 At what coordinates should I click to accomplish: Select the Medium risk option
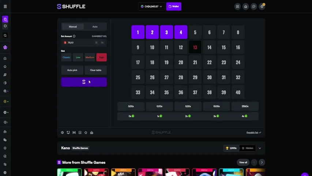coord(90,57)
